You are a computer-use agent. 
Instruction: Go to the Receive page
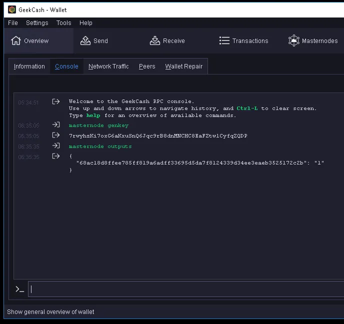[x=177, y=40]
